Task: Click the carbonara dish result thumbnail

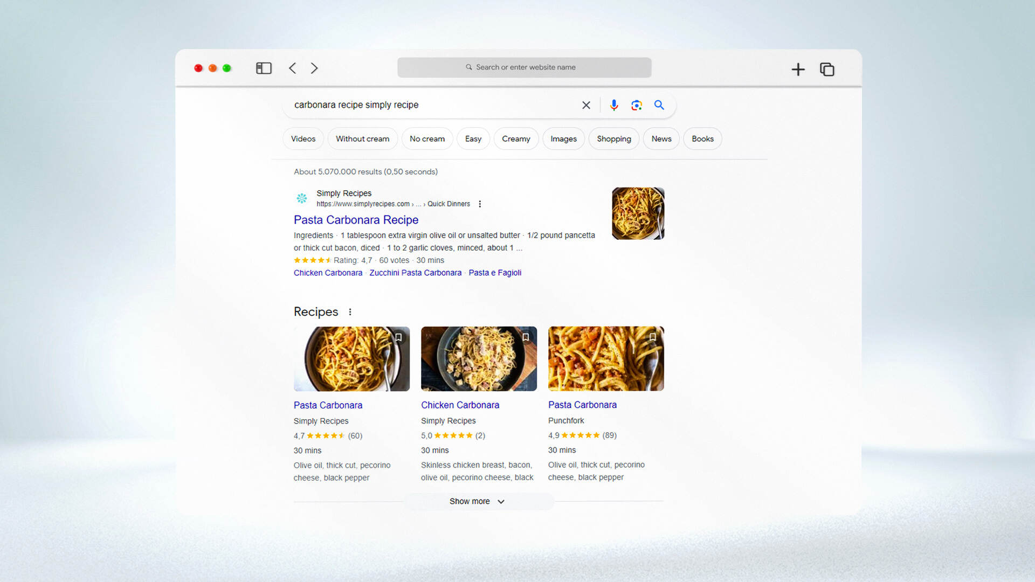Action: (638, 213)
